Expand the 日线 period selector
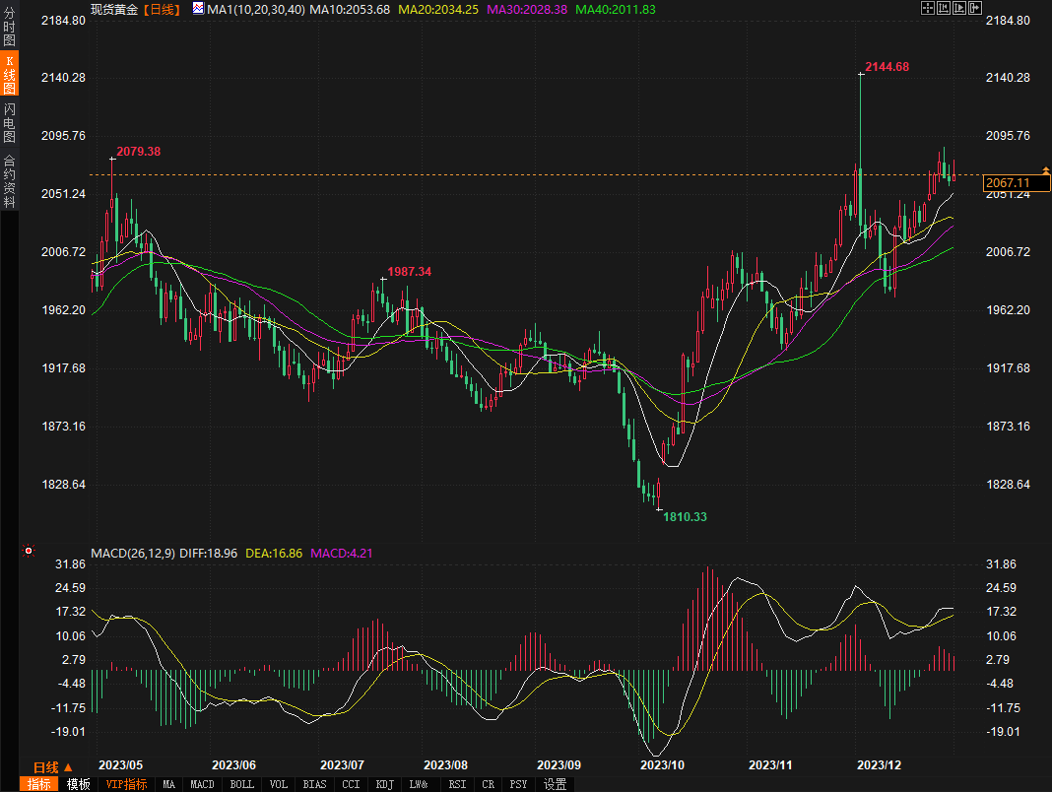1052x792 pixels. coord(53,767)
